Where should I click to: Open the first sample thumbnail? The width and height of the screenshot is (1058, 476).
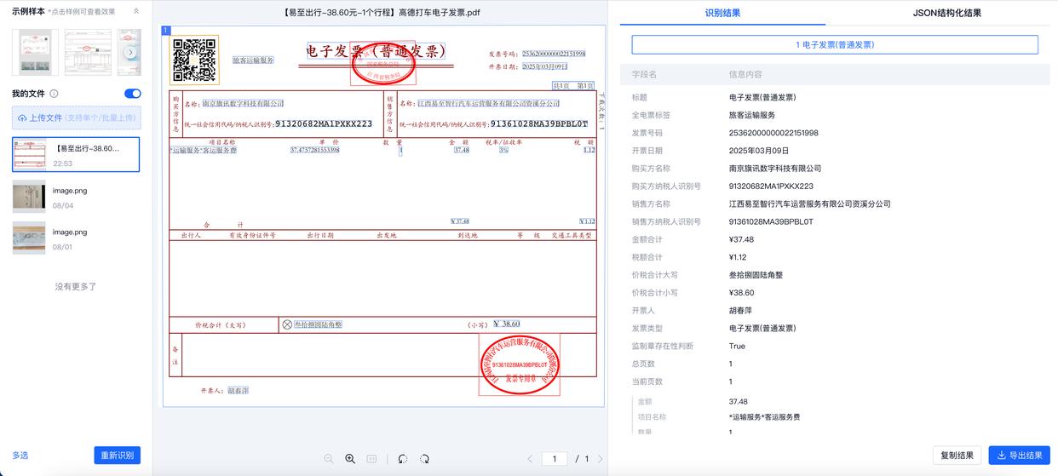click(x=36, y=52)
